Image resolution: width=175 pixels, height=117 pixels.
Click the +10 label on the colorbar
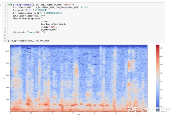161,65
